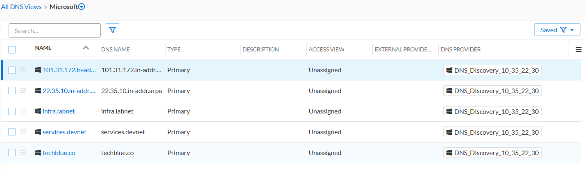Open the Saved filters dropdown
This screenshot has height=171, width=585.
coord(557,30)
